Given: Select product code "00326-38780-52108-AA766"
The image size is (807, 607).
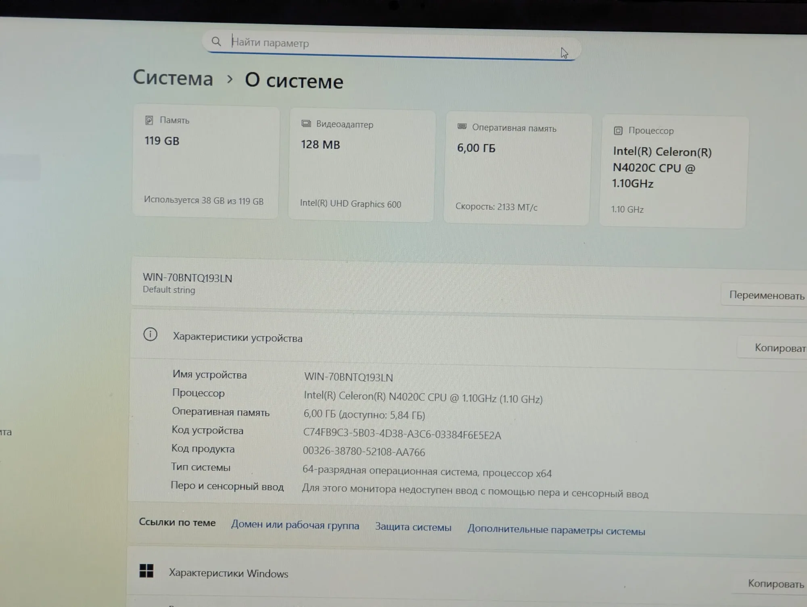Looking at the screenshot, I should [x=364, y=452].
